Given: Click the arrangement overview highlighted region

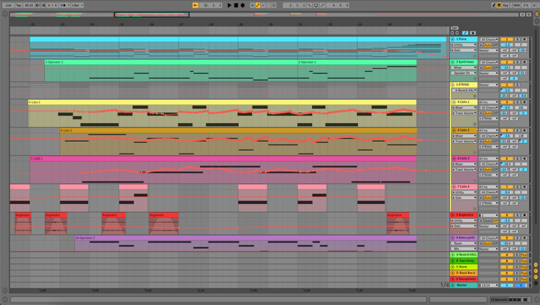Looking at the screenshot, I should tap(152, 15).
